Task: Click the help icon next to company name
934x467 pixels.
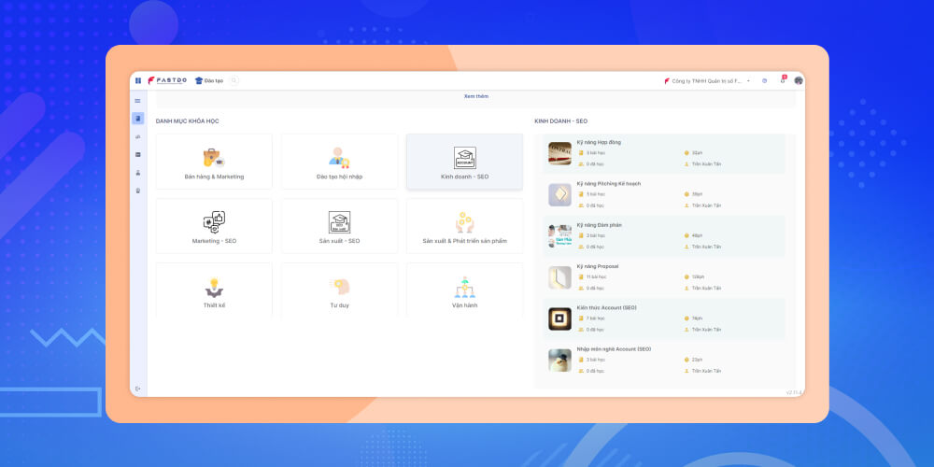Action: pos(764,80)
